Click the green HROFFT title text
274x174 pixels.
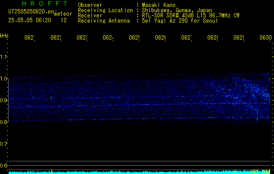(45, 3)
